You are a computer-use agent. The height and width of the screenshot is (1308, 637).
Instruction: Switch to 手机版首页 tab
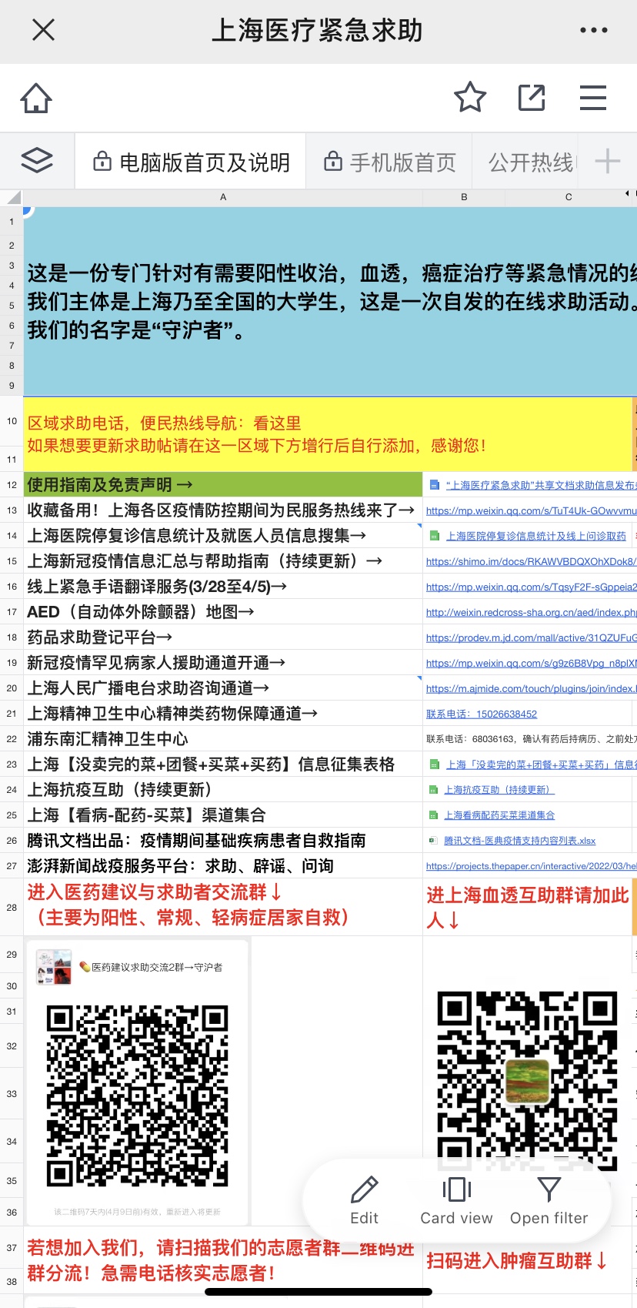[x=389, y=162]
